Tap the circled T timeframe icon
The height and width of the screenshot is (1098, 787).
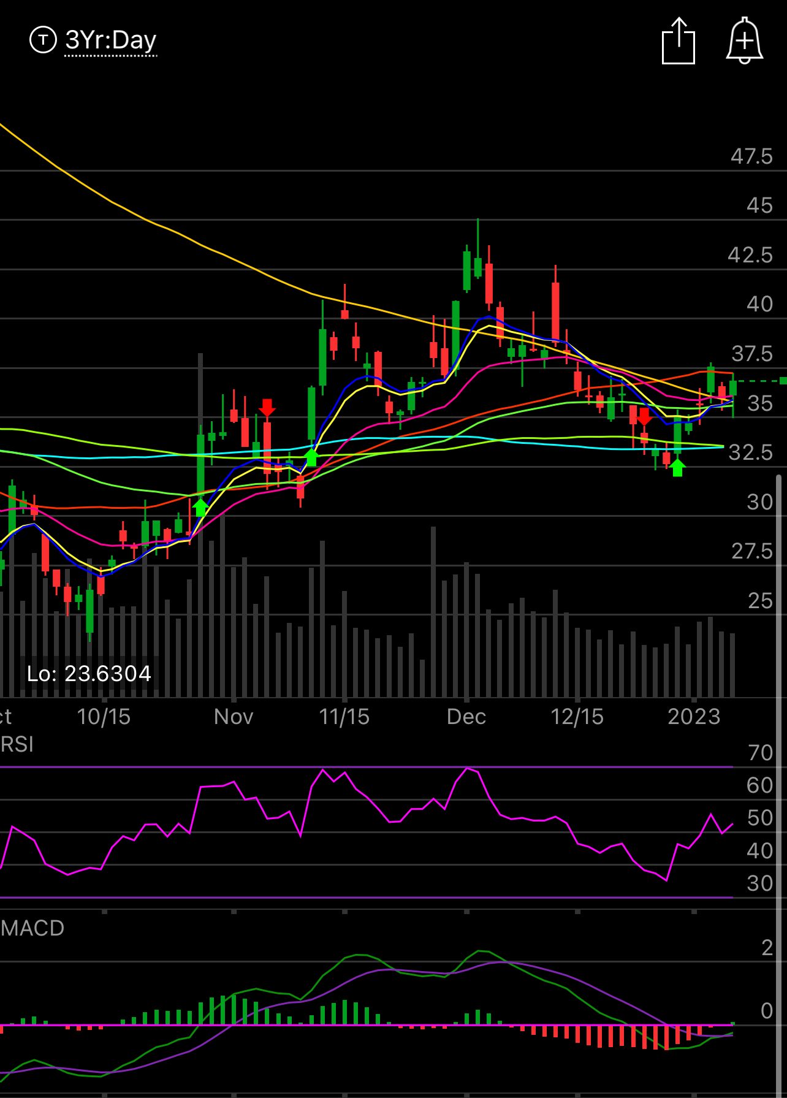(x=43, y=40)
